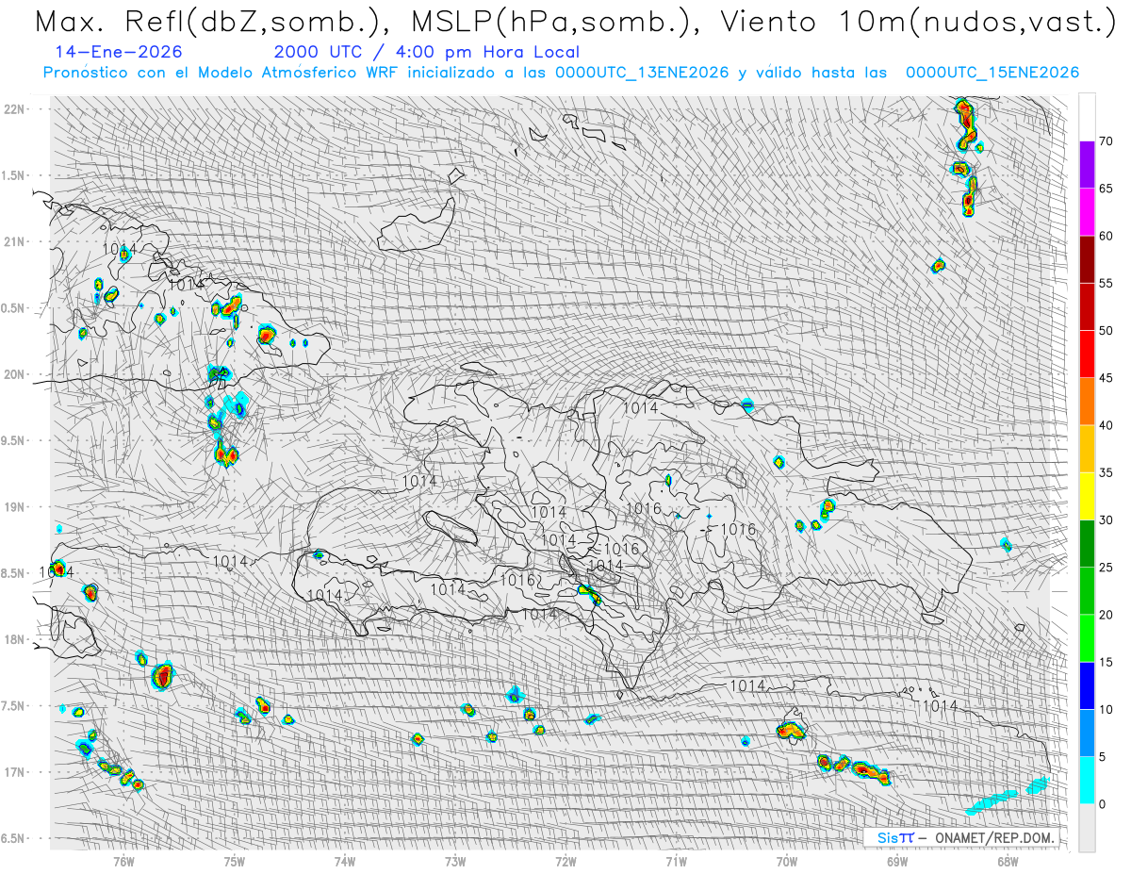1131x874 pixels.
Task: Click the "17N" latitude axis label
Action: (15, 772)
